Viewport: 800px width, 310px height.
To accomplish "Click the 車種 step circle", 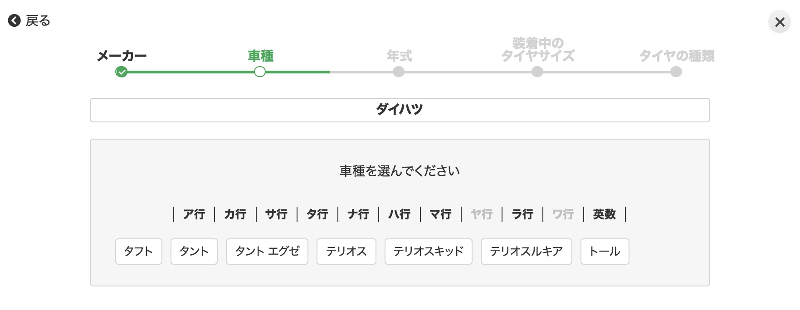I will pos(260,72).
